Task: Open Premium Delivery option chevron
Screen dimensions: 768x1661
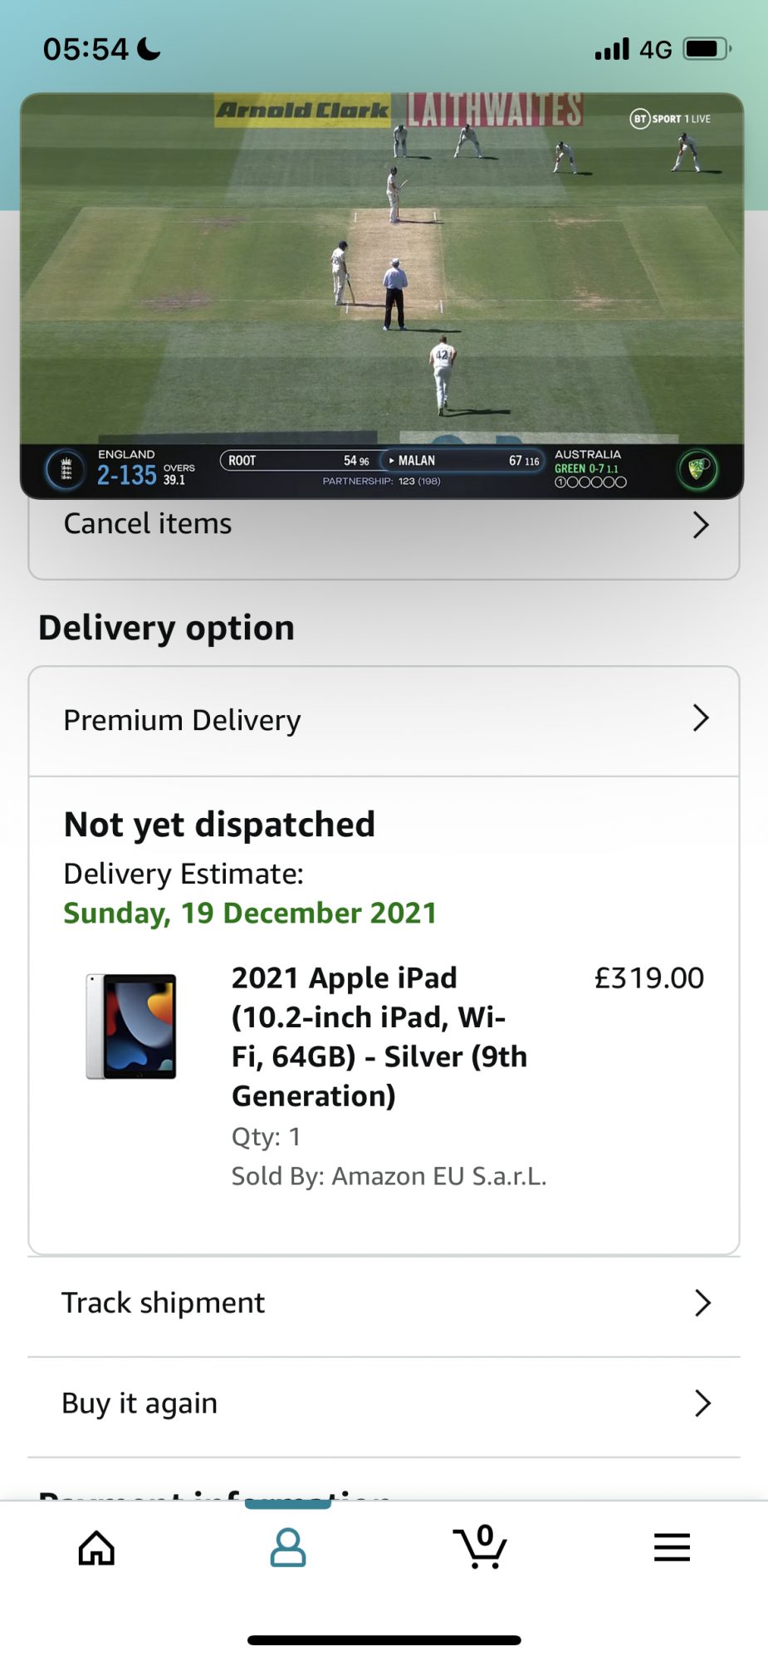Action: 701,718
